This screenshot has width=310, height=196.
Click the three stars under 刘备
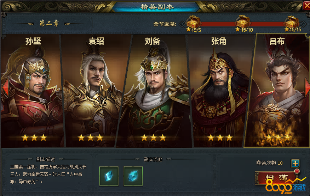pyautogui.click(x=154, y=138)
